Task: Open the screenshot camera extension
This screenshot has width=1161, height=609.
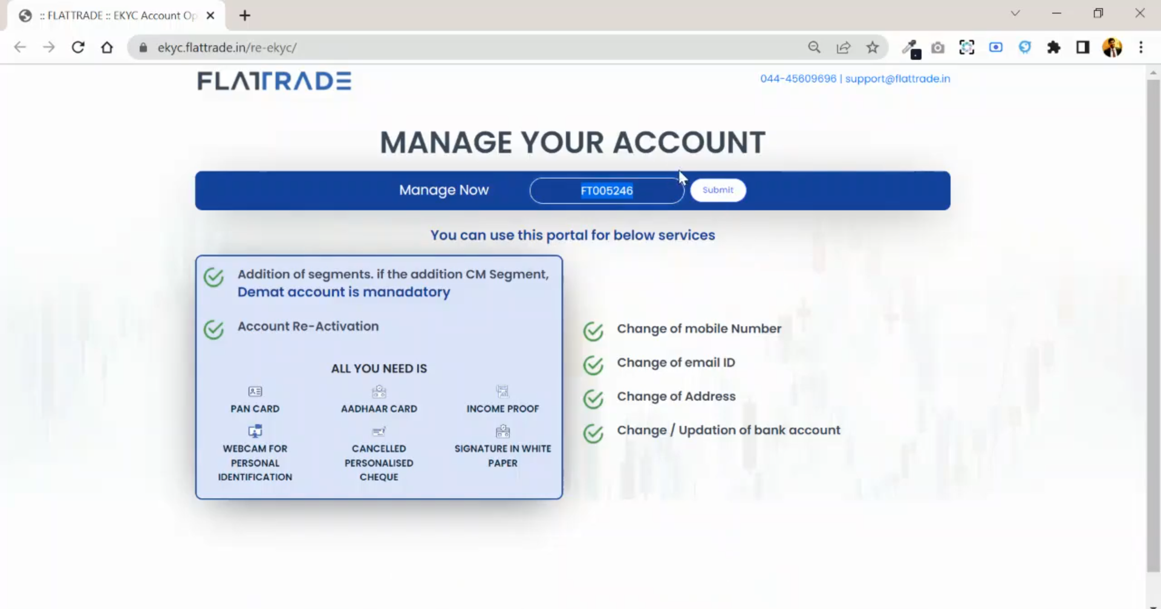Action: [938, 47]
